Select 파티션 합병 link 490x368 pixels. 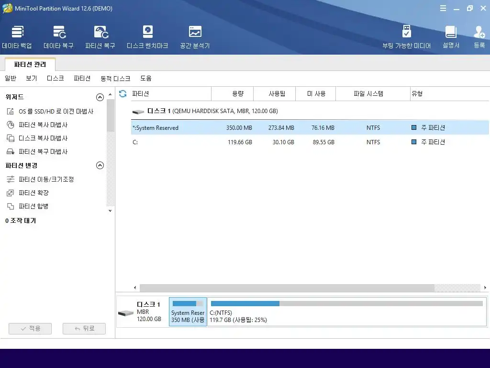pyautogui.click(x=33, y=206)
